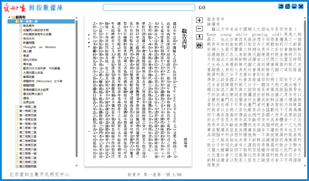This screenshot has width=309, height=181.
Task: Open the 'Thoughts on Women.' article
Action: 40,47
